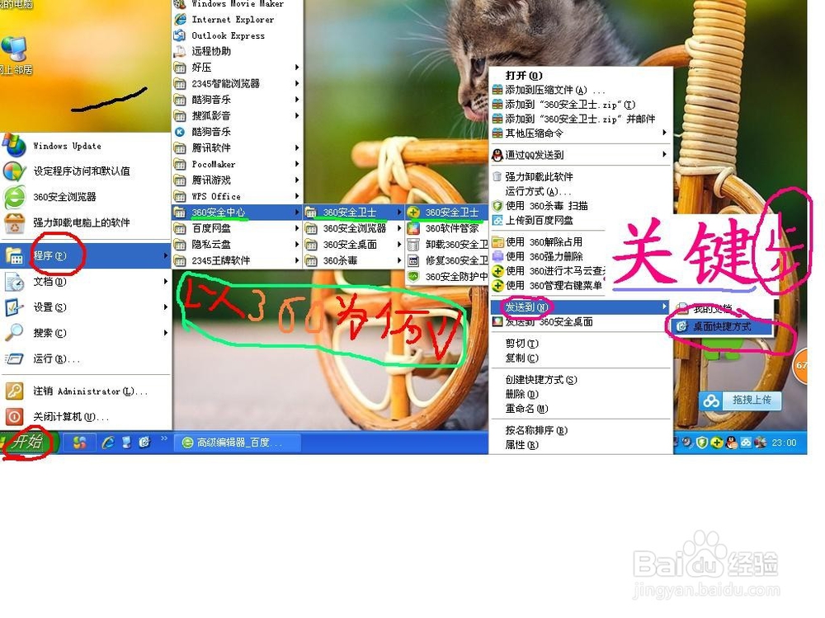Click the 搜索 magnifier icon
The width and height of the screenshot is (825, 618).
click(14, 332)
